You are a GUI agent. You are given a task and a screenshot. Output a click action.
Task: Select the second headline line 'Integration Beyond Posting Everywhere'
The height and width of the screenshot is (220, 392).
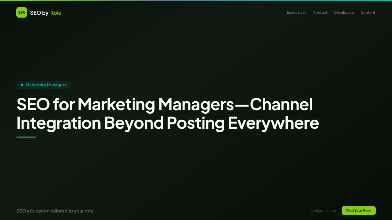(168, 123)
